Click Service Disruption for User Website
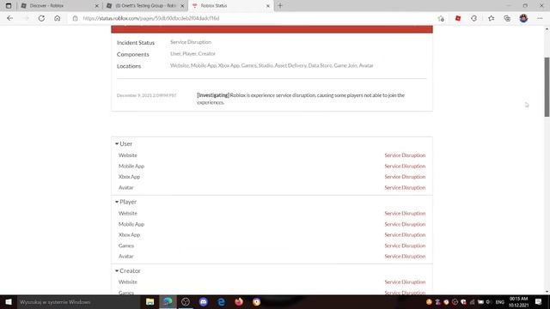Viewport: 550px width, 309px height. click(405, 155)
